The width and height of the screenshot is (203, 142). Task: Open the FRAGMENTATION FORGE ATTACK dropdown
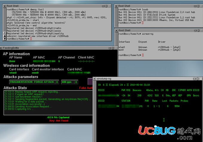click(x=34, y=82)
